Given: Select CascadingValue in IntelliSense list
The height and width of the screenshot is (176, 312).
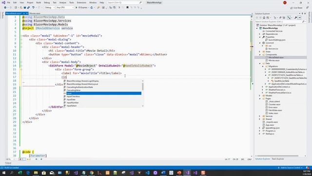Looking at the screenshot, I should tap(74, 90).
